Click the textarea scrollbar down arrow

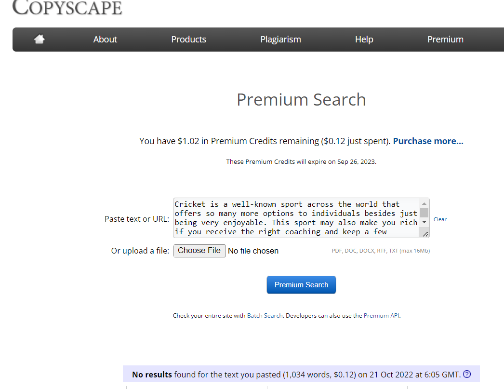tap(424, 222)
